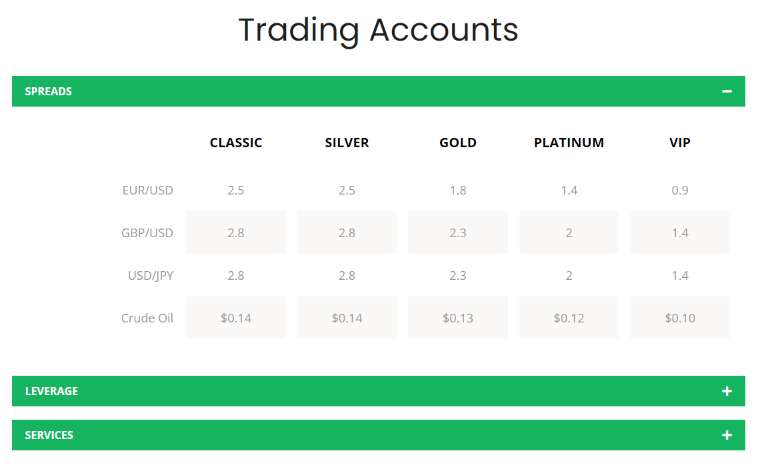Select the Silver account column header
Image resolution: width=772 pixels, height=467 pixels.
(x=347, y=143)
